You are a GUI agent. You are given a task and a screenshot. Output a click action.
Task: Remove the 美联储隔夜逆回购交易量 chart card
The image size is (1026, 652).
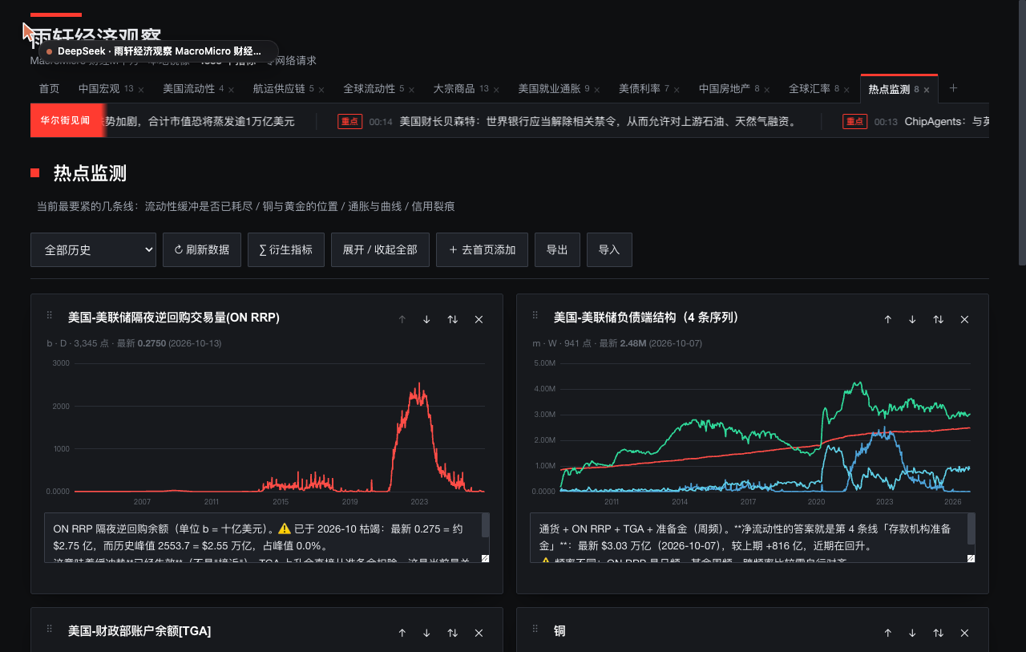(x=479, y=319)
